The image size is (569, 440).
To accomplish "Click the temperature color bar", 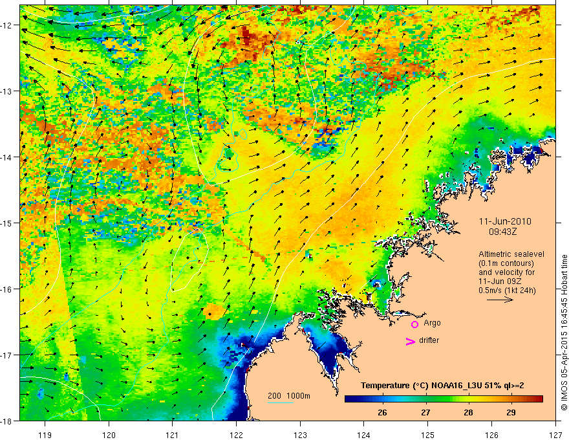I will [x=444, y=399].
